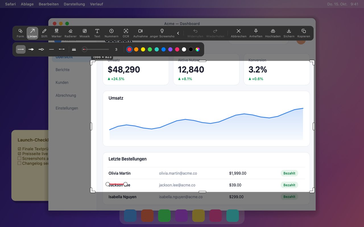Image resolution: width=364 pixels, height=227 pixels.
Task: Start Aufnahme screen recording
Action: (x=140, y=33)
